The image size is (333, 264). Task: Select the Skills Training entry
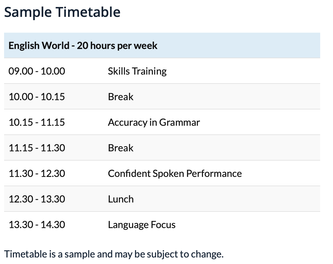pos(137,71)
